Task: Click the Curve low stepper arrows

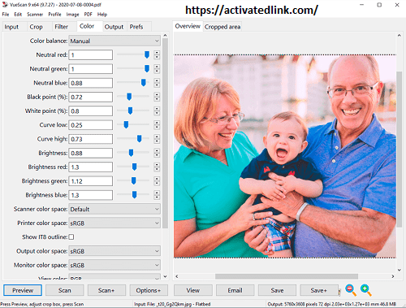Action: coord(157,125)
